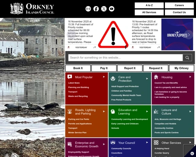Open the Employability Support link
Viewport: 196px width, 157px height.
coord(79,152)
